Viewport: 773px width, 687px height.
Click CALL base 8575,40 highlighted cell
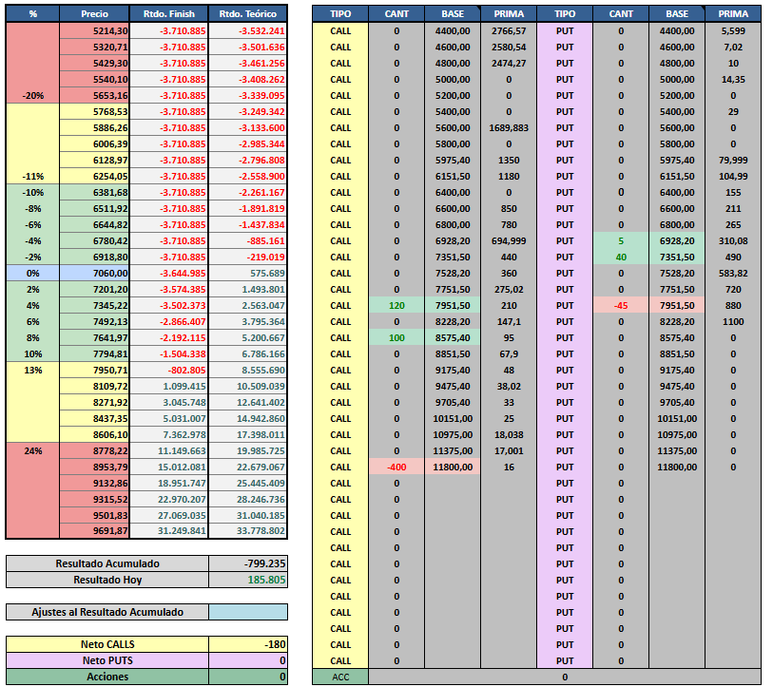click(453, 337)
